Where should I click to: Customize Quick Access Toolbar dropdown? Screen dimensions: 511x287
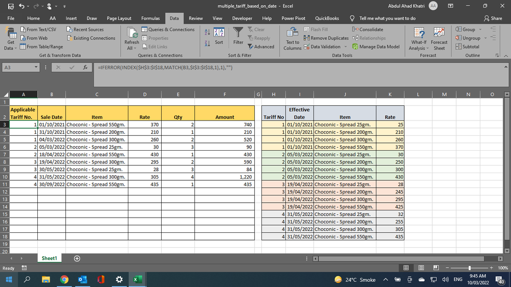tap(64, 6)
